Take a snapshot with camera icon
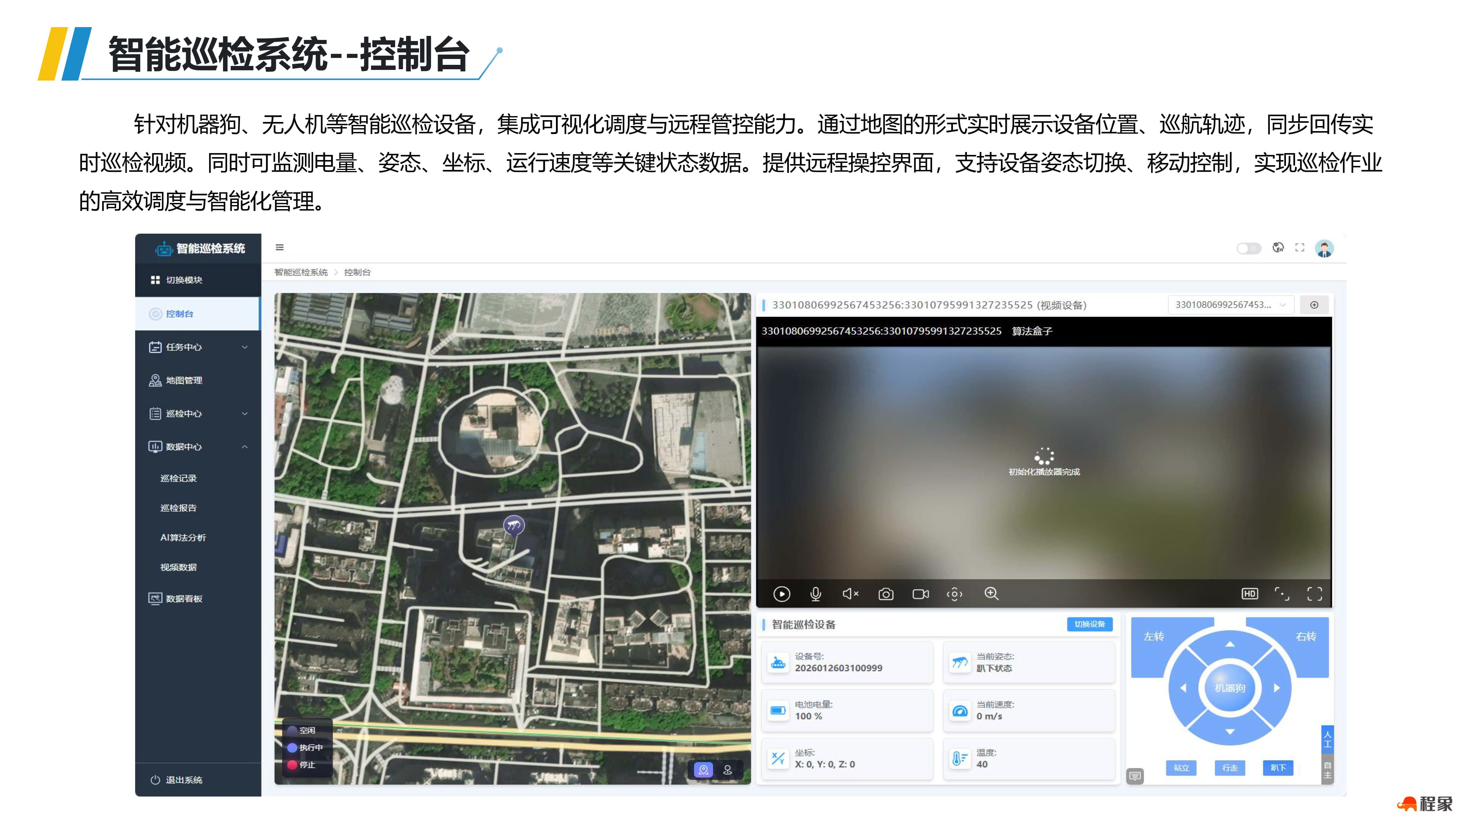This screenshot has height=824, width=1465. 886,594
